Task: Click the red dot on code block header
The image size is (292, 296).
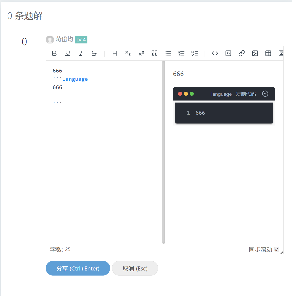Action: click(x=180, y=94)
